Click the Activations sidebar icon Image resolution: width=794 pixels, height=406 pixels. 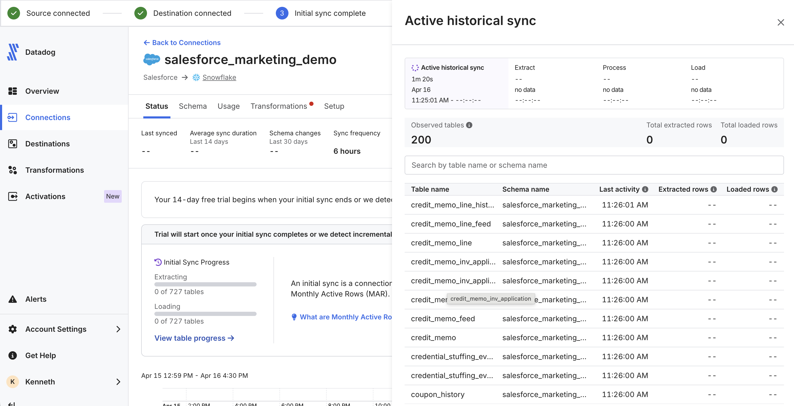tap(12, 196)
